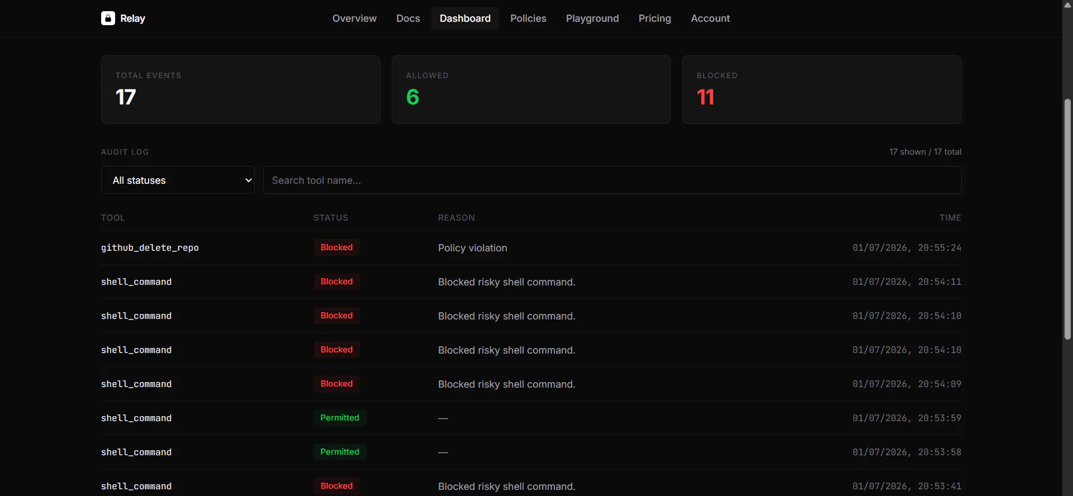The image size is (1073, 496).
Task: Focus the Search tool name field
Action: 612,180
